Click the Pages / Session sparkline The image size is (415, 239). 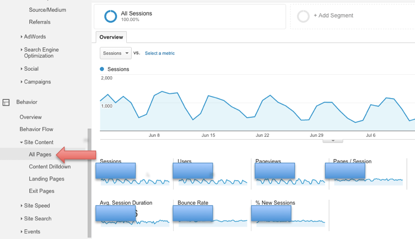tap(368, 182)
